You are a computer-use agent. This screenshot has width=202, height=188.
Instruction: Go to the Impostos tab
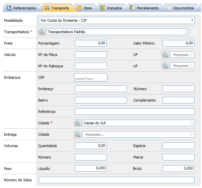point(112,8)
